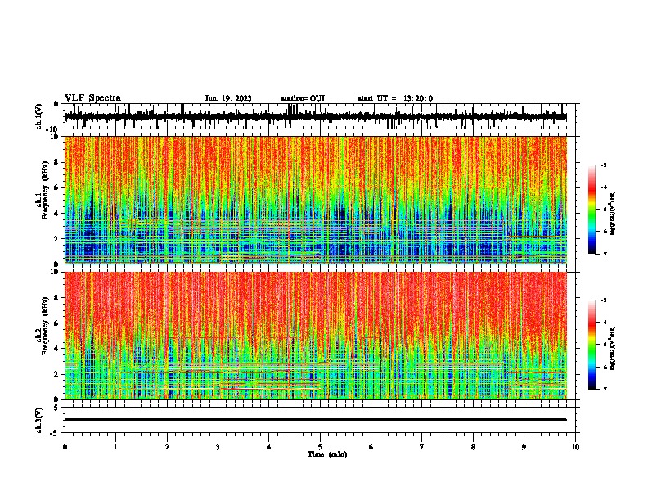Click the "6" kHz tick on ch.1 spectrogram
The height and width of the screenshot is (501, 648).
click(x=57, y=187)
